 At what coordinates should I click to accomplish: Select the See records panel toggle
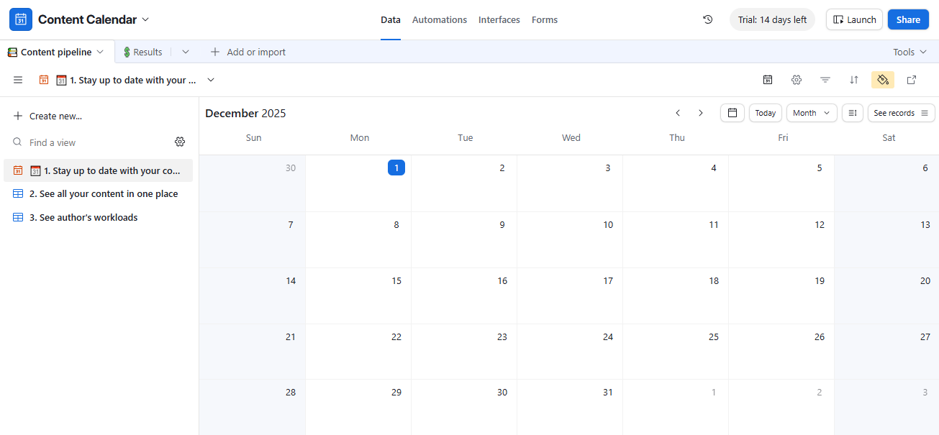[x=901, y=113]
